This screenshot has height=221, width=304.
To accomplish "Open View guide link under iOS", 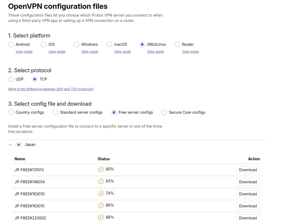I will 57,52.
